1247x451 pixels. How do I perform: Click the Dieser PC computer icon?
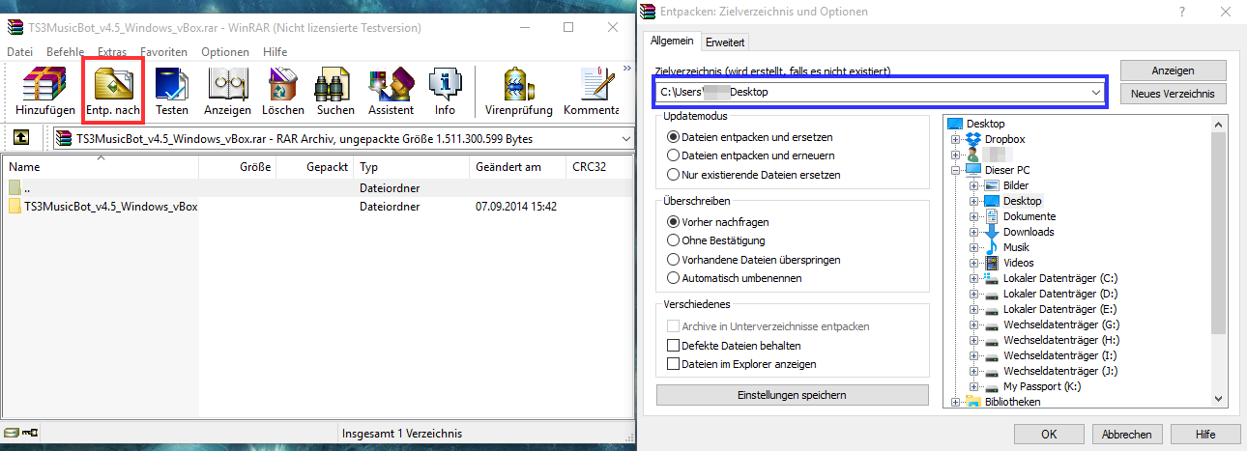click(974, 170)
